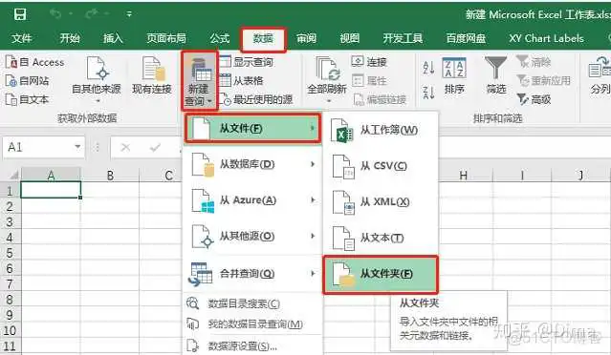The height and width of the screenshot is (355, 611).
Task: Switch to the 页面布局 tab
Action: [x=166, y=38]
